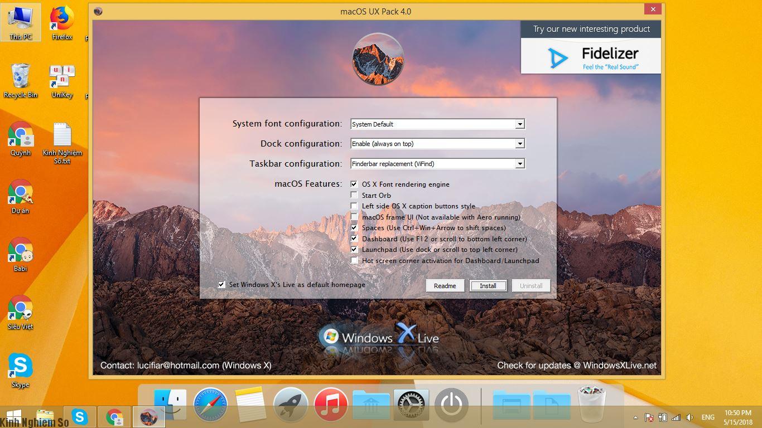This screenshot has width=762, height=428.
Task: Click the installer title bar app icon
Action: click(x=98, y=11)
